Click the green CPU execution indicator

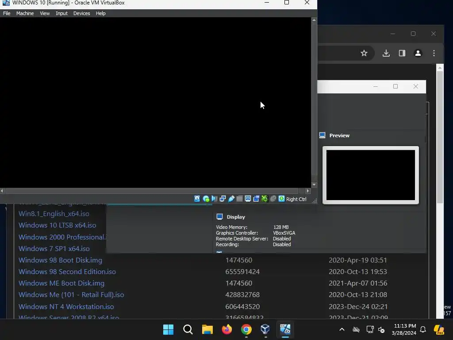265,199
